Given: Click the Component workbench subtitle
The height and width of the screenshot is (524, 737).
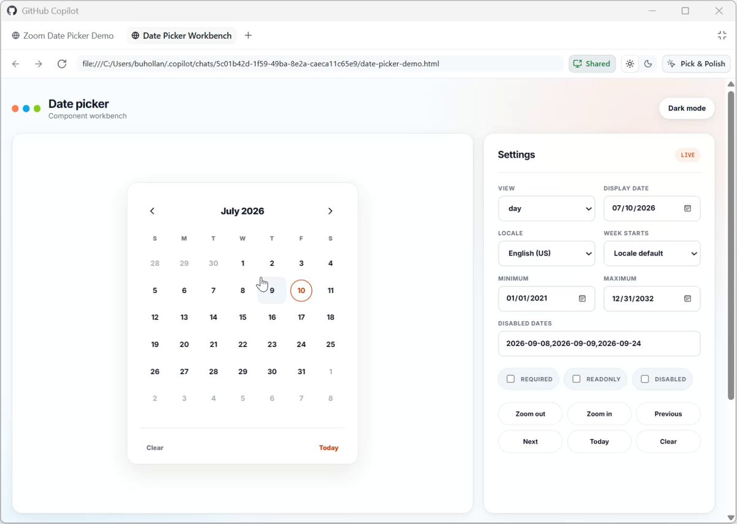Looking at the screenshot, I should [88, 116].
